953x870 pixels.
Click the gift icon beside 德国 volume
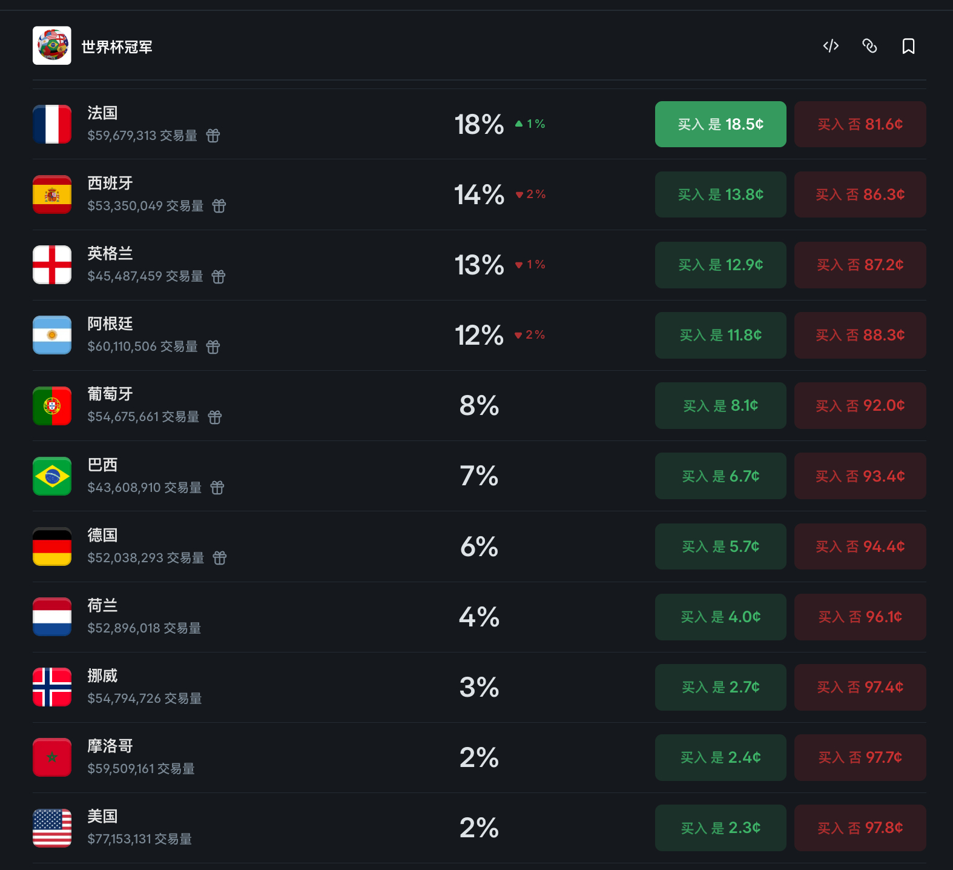220,558
